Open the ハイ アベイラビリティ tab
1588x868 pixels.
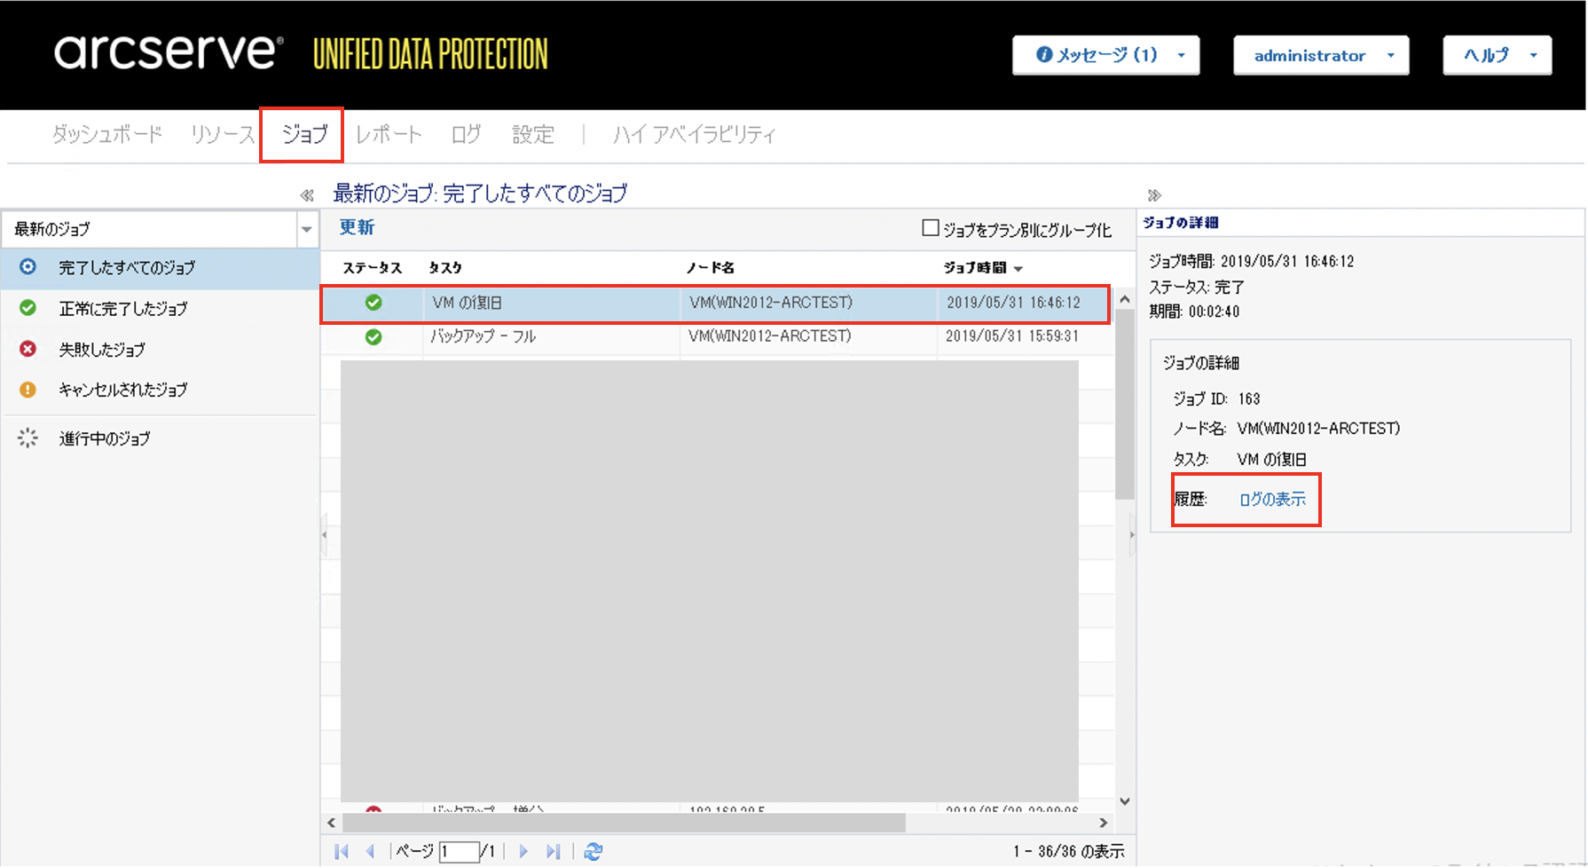click(695, 135)
